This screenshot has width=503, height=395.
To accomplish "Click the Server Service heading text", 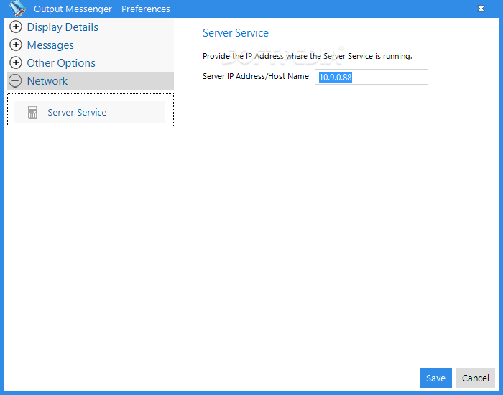I will coord(236,33).
